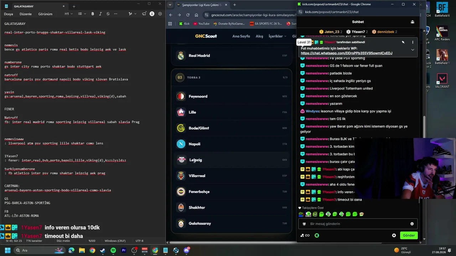Viewport: 456px width, 256px height.
Task: Click the Windows taskbar search box
Action: 40,250
